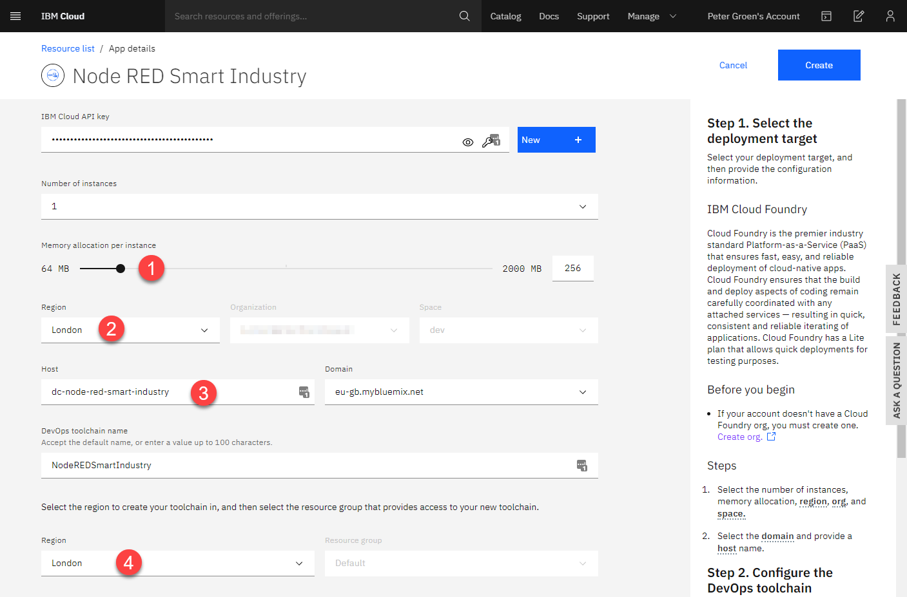Toggle API key visibility eye icon
The image size is (907, 597).
pos(468,142)
